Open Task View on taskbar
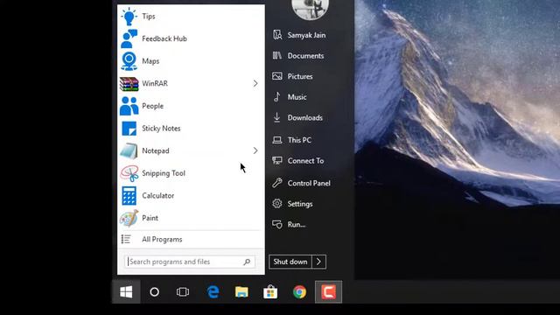This screenshot has height=315, width=560. pyautogui.click(x=183, y=292)
